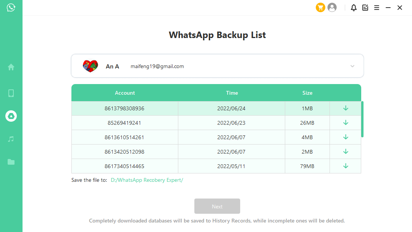Open the iTunes music sidebar icon

click(x=11, y=139)
